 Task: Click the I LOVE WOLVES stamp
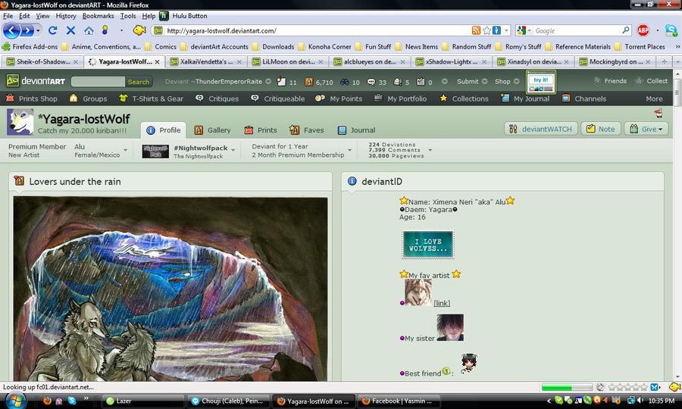click(428, 245)
